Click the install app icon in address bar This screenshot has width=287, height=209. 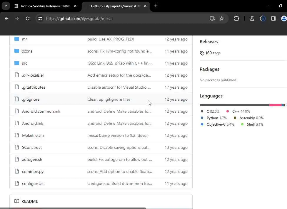pyautogui.click(x=212, y=18)
